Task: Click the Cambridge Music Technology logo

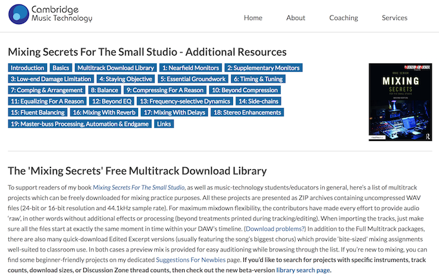Action: [50, 14]
